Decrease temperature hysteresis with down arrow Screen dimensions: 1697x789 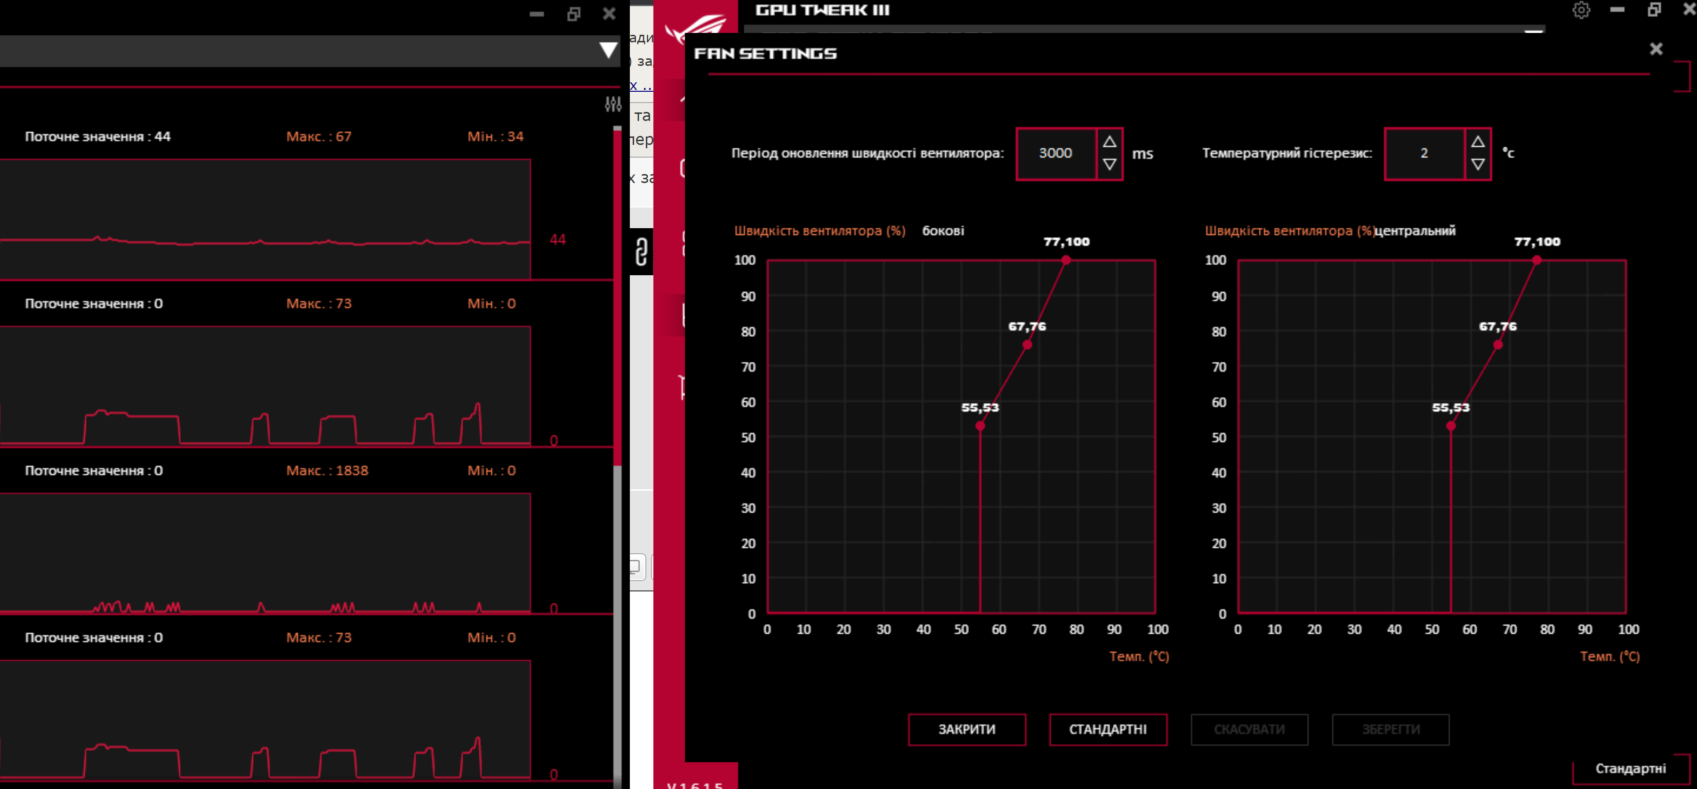click(1478, 165)
